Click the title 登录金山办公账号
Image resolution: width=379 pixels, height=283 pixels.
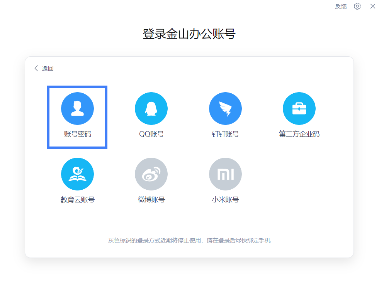point(189,34)
